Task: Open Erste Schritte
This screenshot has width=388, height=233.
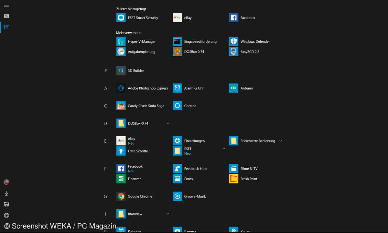Action: [x=132, y=151]
